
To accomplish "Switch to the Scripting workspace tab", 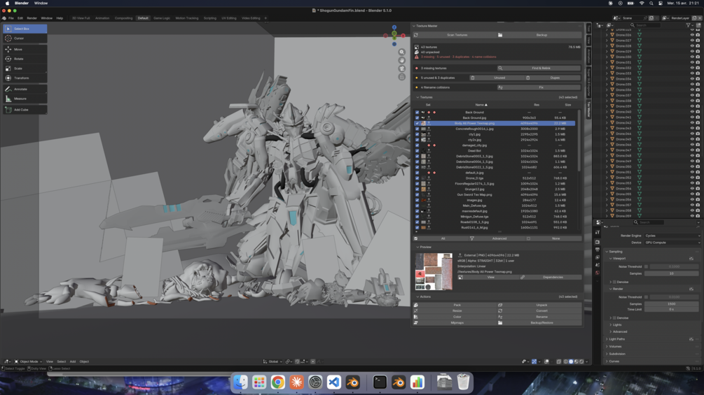I will tap(210, 18).
